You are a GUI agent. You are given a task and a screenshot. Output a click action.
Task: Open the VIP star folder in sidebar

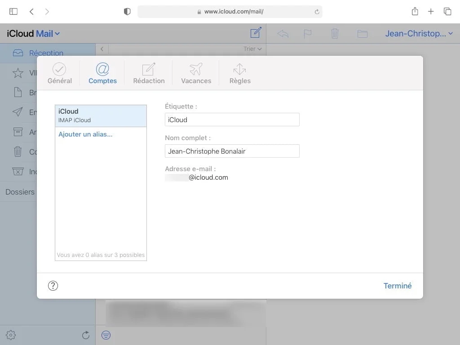[18, 72]
